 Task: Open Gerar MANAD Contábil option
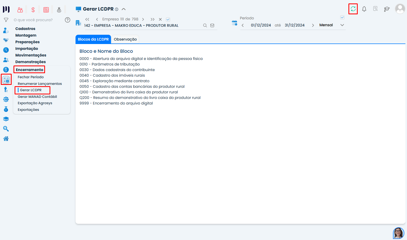tap(37, 97)
